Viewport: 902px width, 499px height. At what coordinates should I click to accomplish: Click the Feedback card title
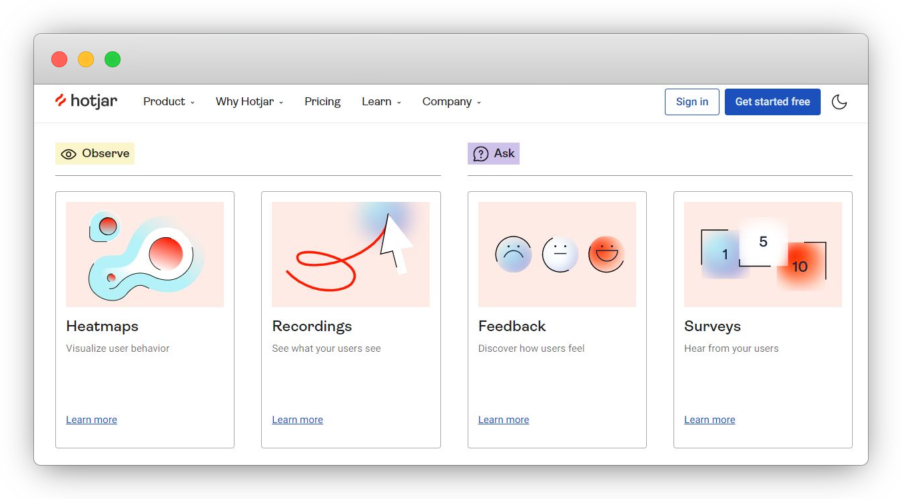[x=512, y=326]
